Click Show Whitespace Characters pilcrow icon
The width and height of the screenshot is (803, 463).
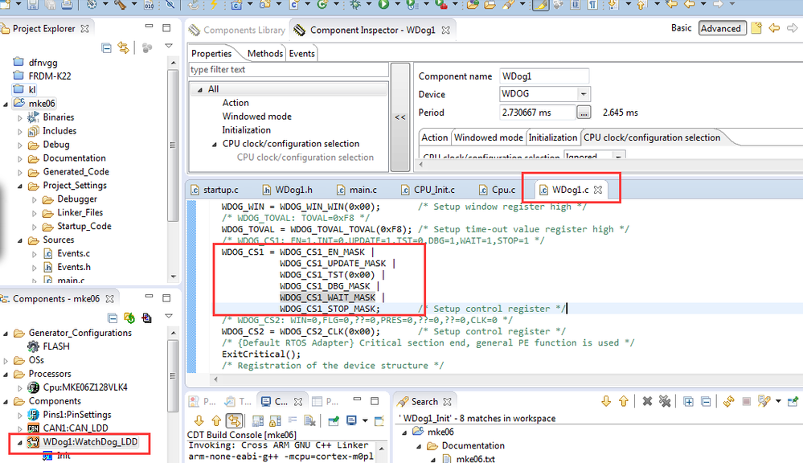(x=592, y=5)
